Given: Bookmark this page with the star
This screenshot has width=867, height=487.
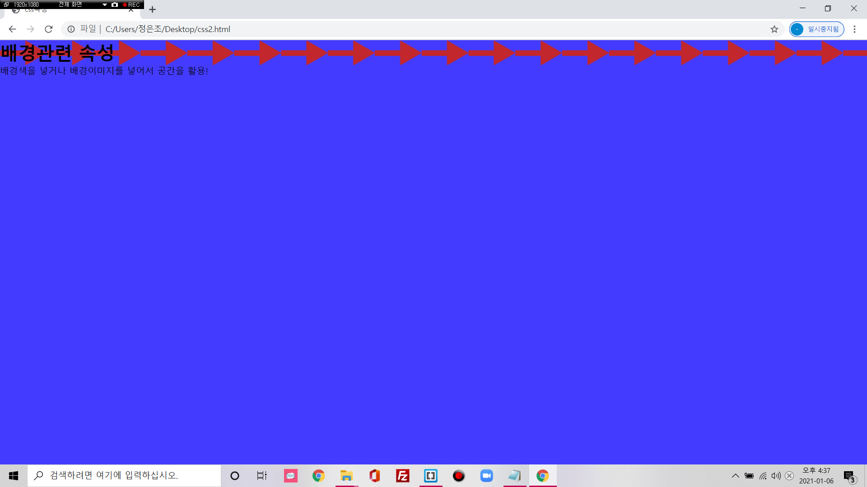Looking at the screenshot, I should (774, 29).
